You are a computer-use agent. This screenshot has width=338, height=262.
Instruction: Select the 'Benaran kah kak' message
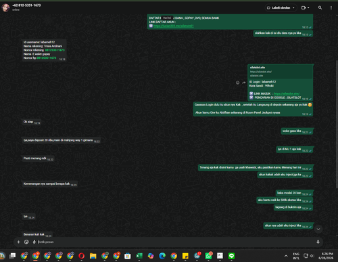pyautogui.click(x=37, y=235)
